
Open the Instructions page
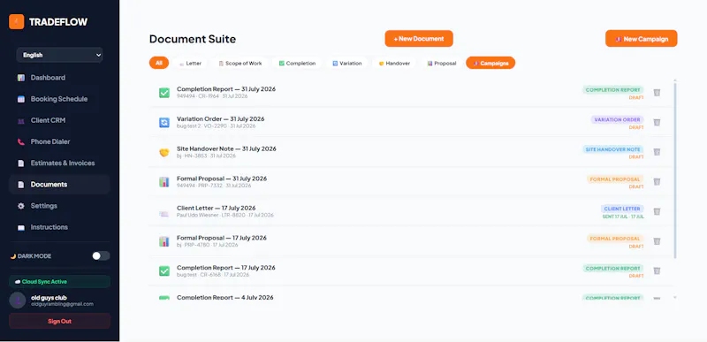click(59, 227)
